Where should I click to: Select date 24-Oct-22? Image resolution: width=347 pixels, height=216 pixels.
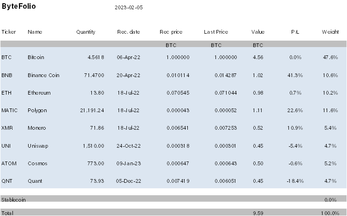click(x=128, y=146)
